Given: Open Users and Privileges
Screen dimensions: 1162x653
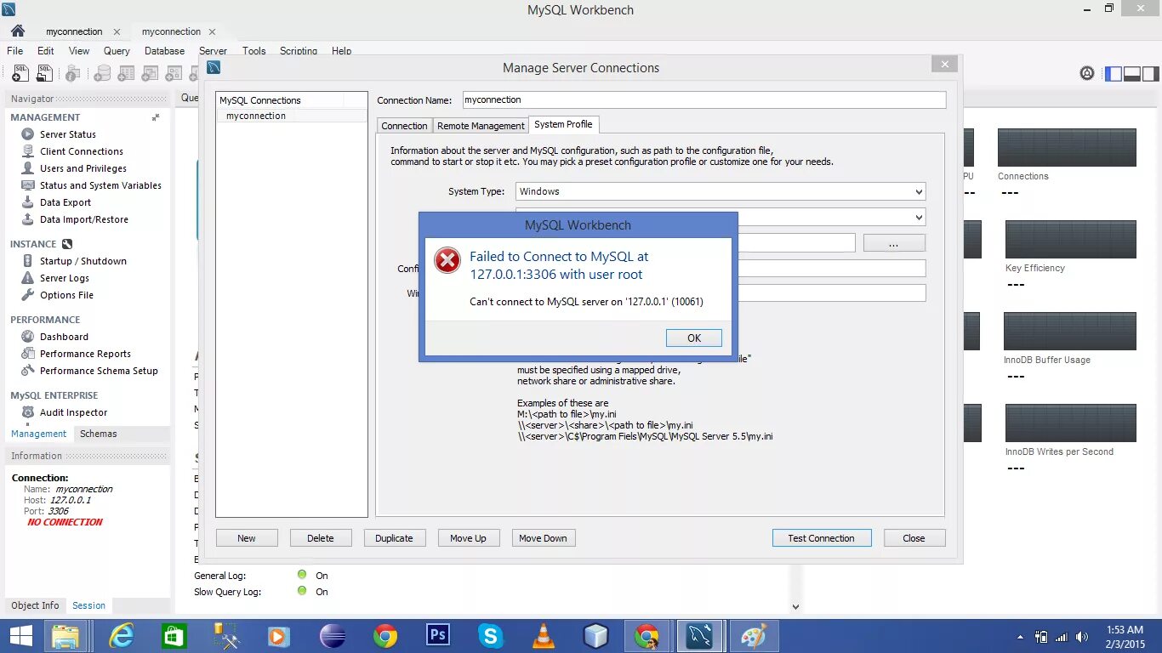Looking at the screenshot, I should tap(83, 168).
